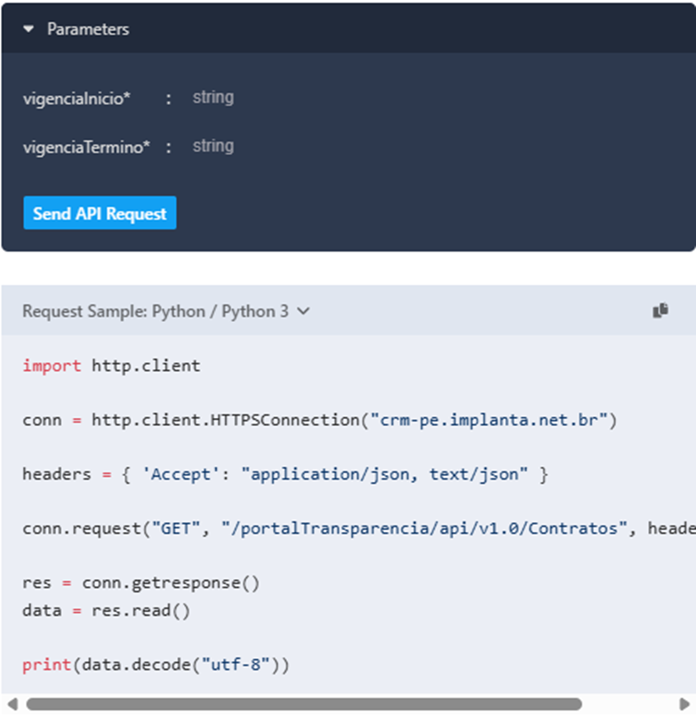Click the right scroll arrow of the code scrollbar
Screen dimensions: 696x716
tap(685, 704)
